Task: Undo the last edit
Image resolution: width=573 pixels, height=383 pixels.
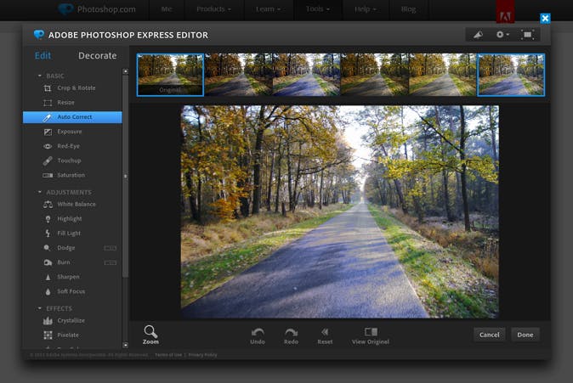Action: point(258,336)
